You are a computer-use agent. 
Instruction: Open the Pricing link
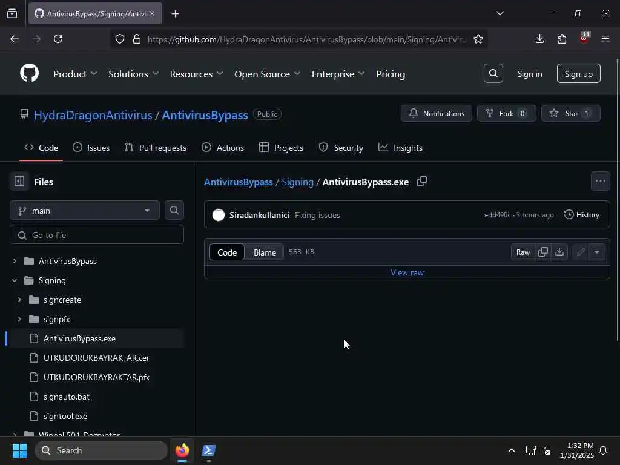(391, 74)
